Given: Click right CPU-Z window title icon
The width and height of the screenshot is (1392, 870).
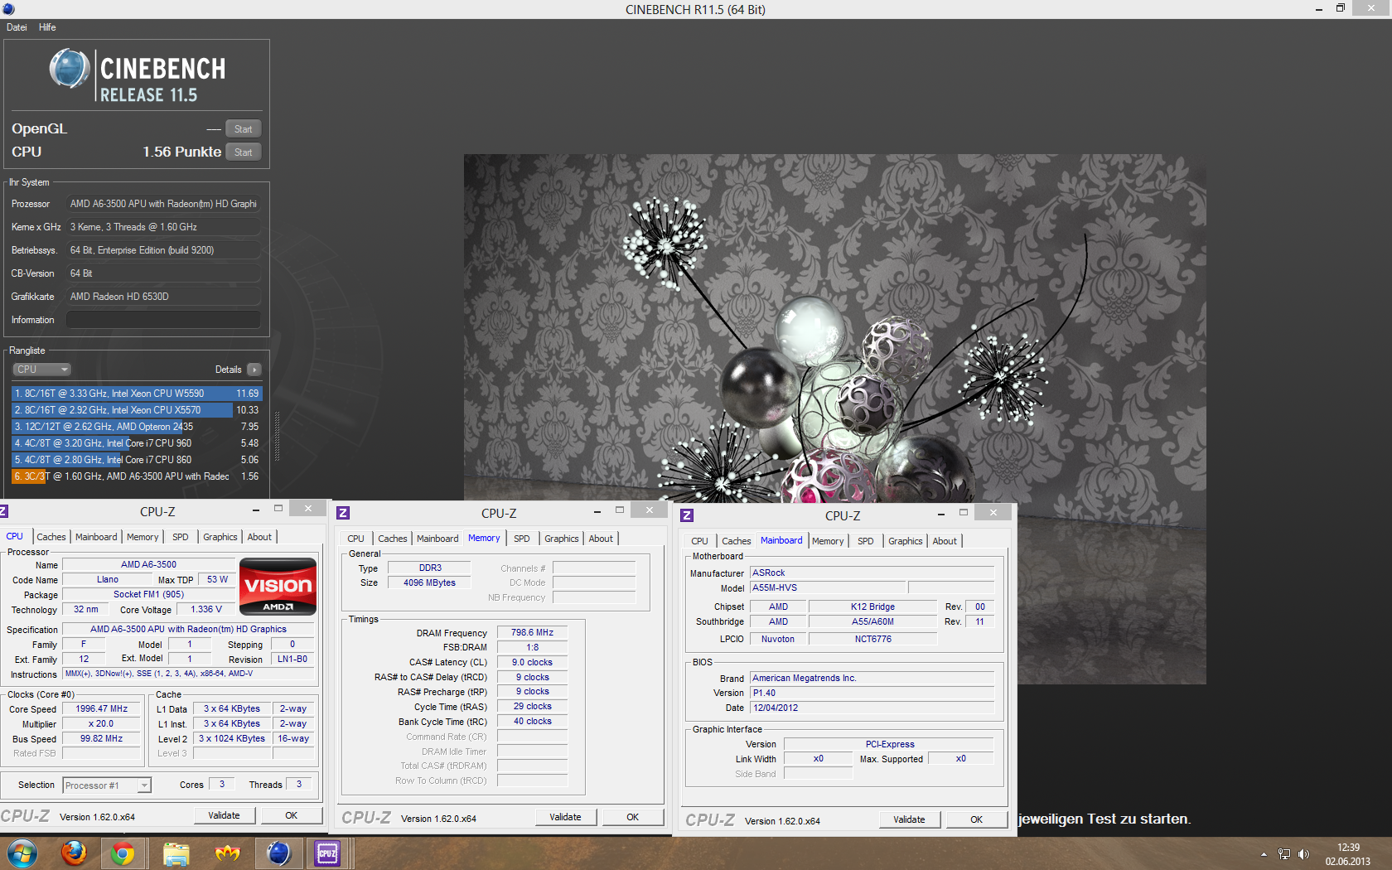Looking at the screenshot, I should [687, 516].
